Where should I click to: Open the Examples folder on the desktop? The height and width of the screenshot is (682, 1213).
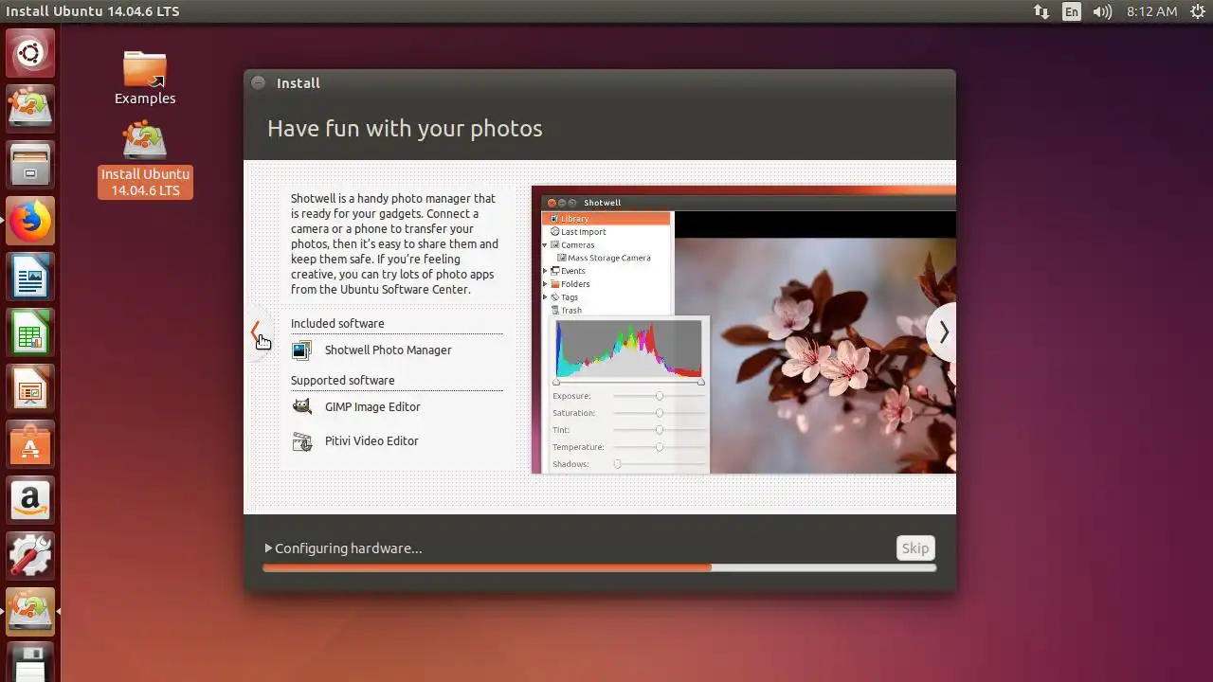tap(145, 77)
